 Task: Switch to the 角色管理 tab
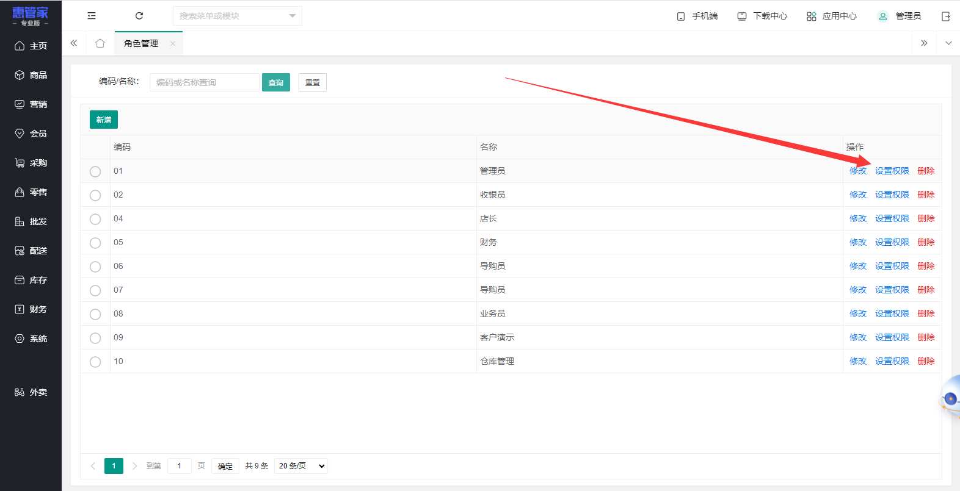pos(141,43)
